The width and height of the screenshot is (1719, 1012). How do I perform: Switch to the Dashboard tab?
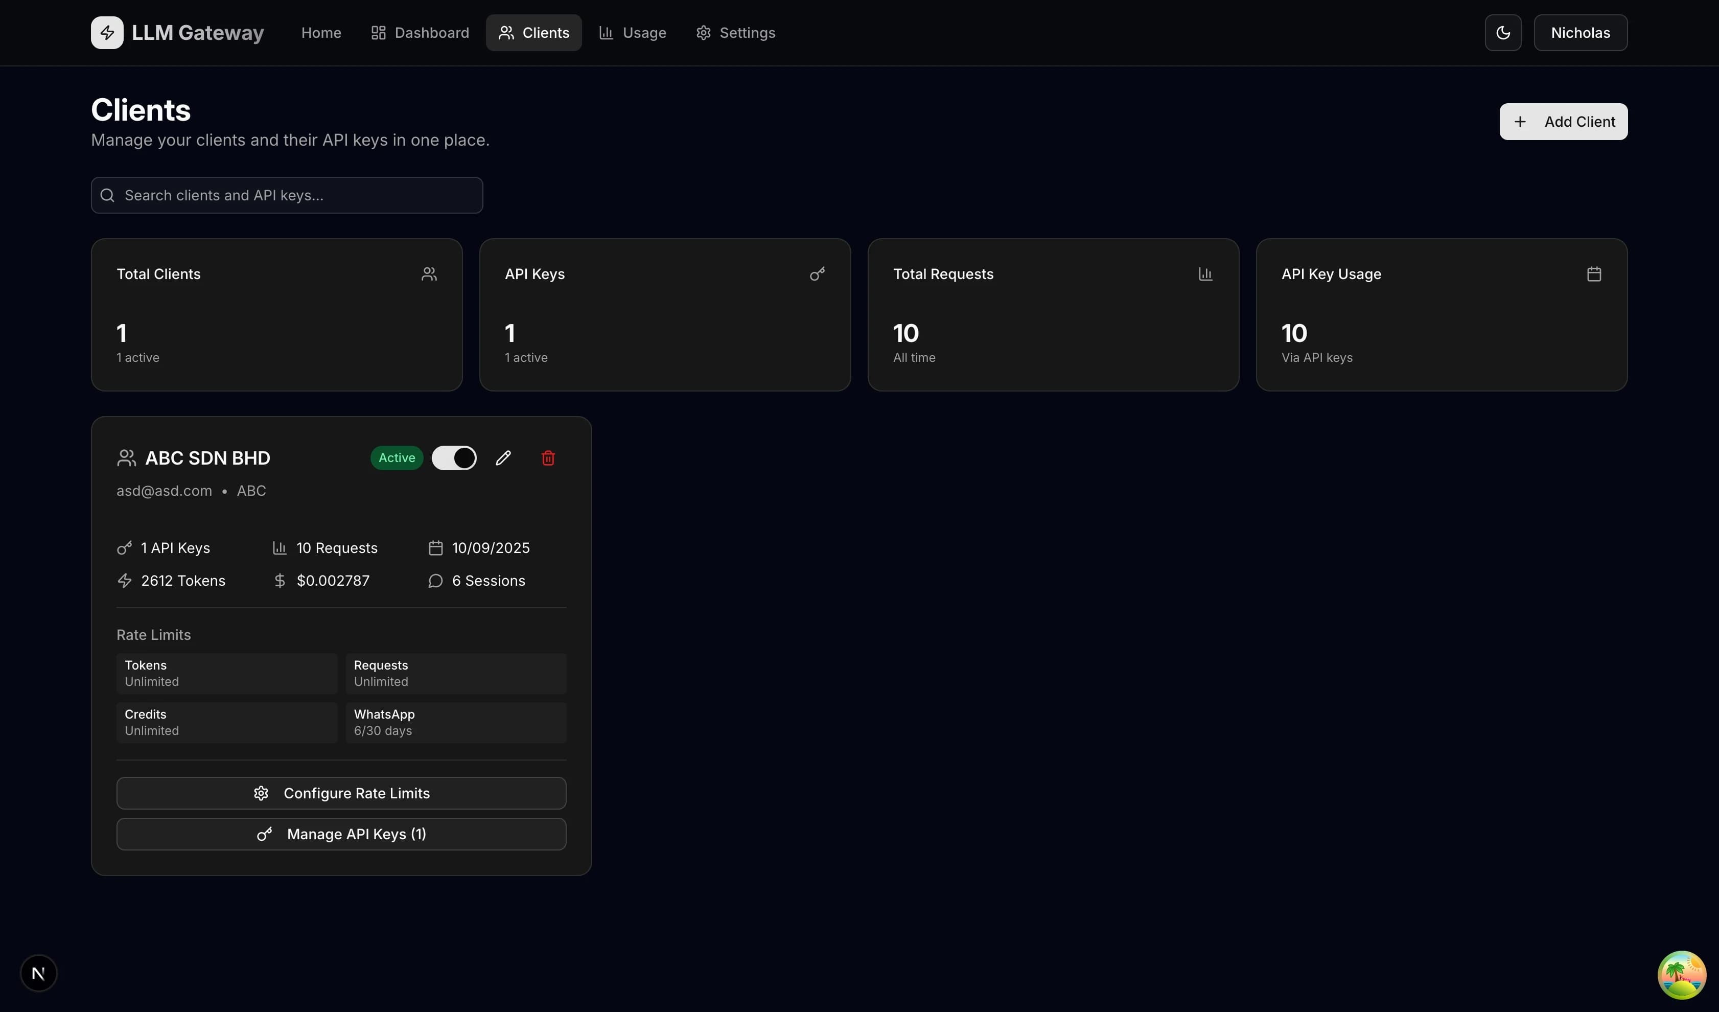pyautogui.click(x=419, y=32)
